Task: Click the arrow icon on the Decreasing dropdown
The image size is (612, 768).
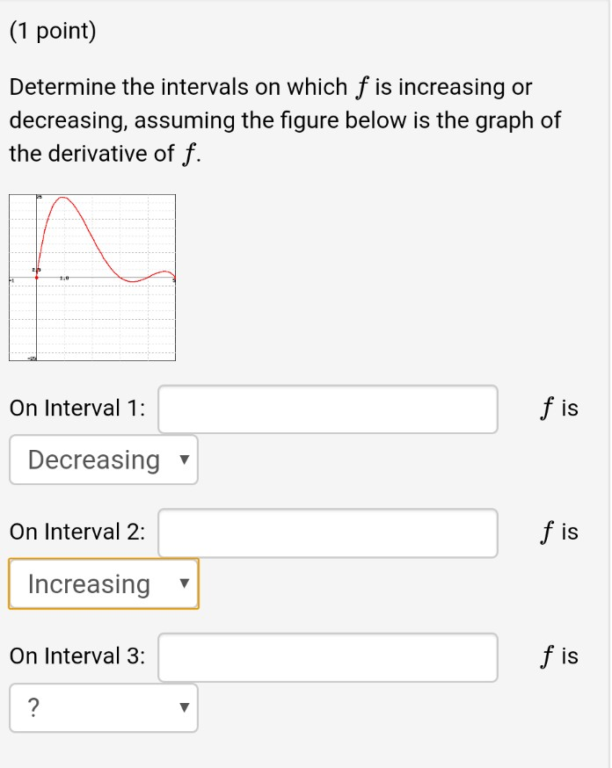Action: [185, 460]
